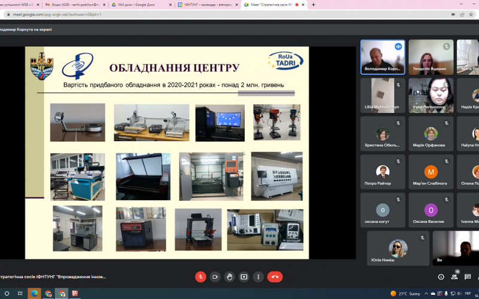This screenshot has height=299, width=479.
Task: Open Microsoft Edge from the taskbar
Action: click(34, 294)
